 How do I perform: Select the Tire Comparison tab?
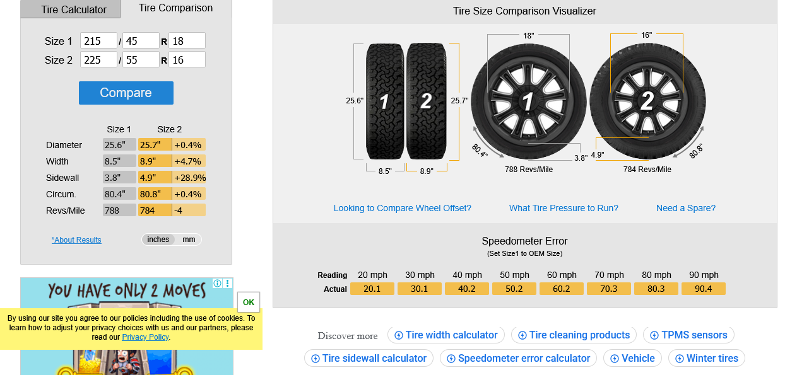pos(175,8)
